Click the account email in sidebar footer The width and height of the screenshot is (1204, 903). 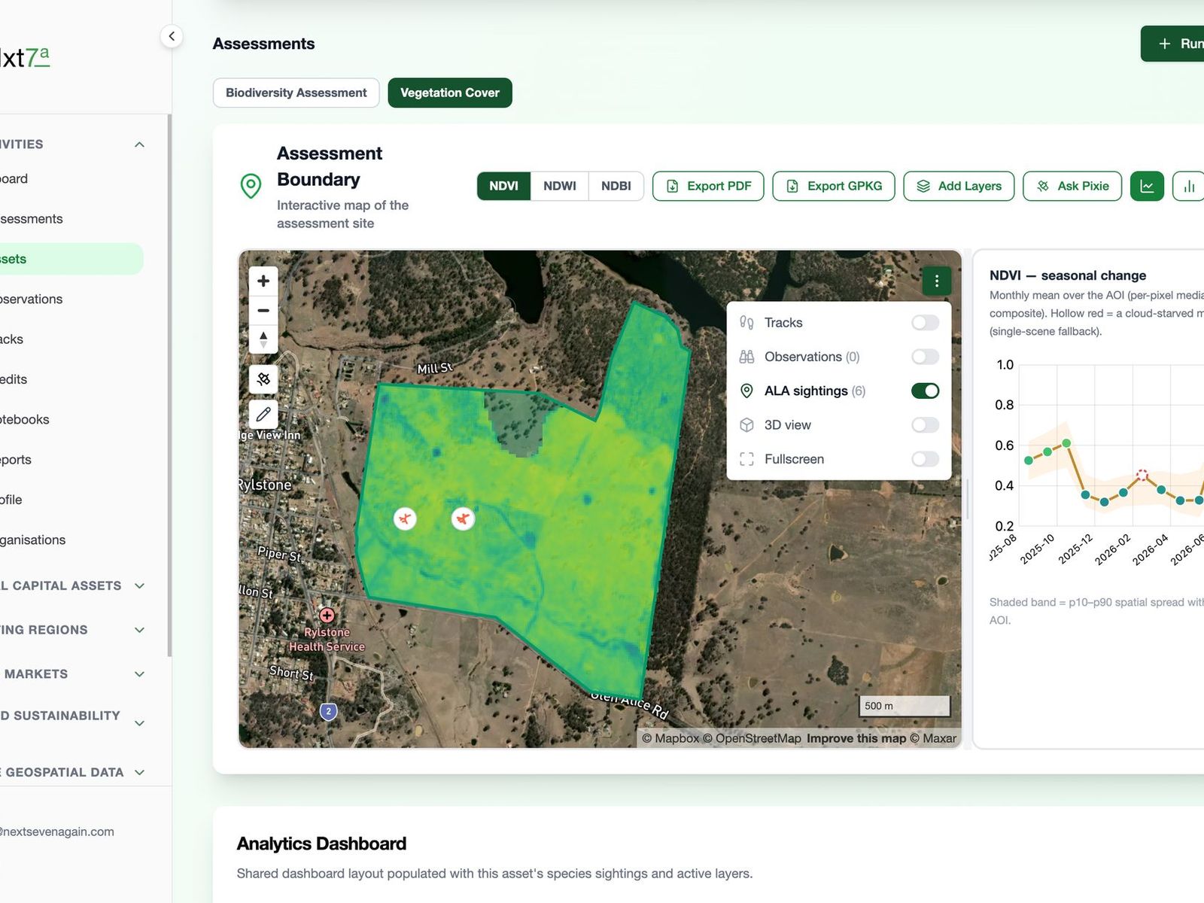point(57,832)
